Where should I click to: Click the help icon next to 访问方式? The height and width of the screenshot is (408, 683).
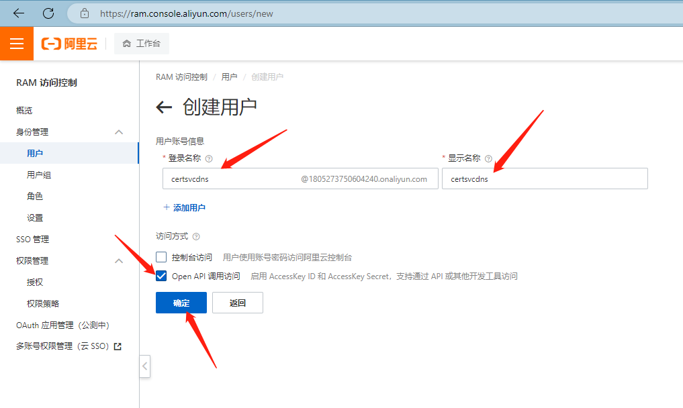click(x=196, y=237)
